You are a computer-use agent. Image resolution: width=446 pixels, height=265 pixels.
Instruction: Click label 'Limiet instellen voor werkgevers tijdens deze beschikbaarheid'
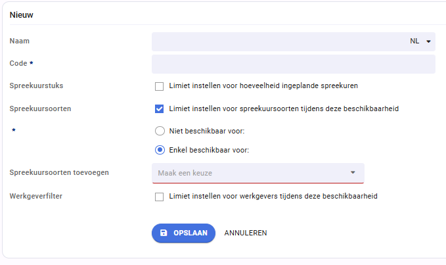(x=273, y=196)
